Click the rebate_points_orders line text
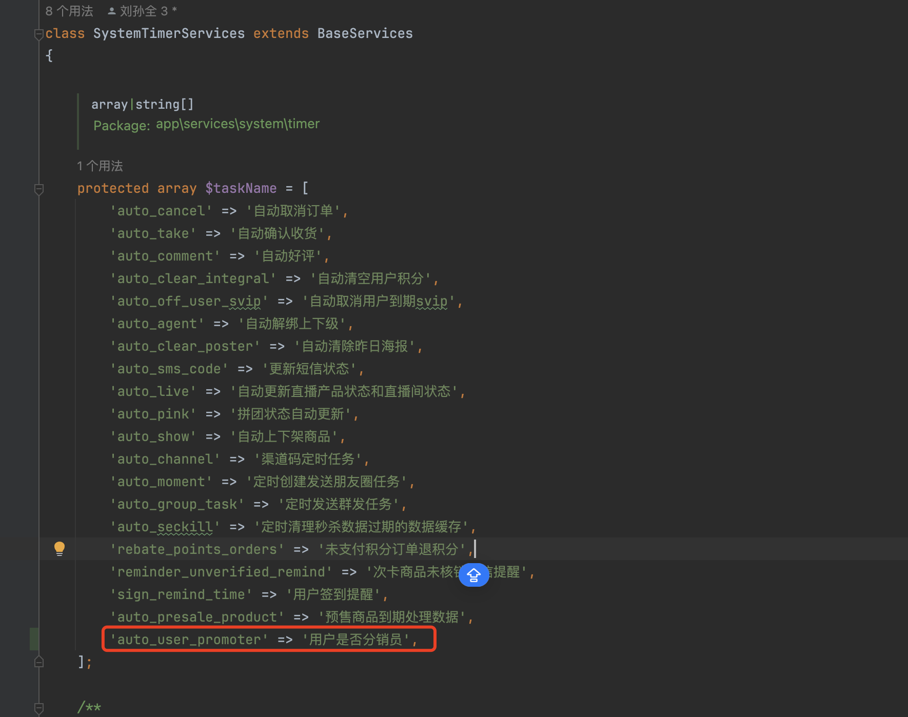This screenshot has height=717, width=908. pos(198,549)
